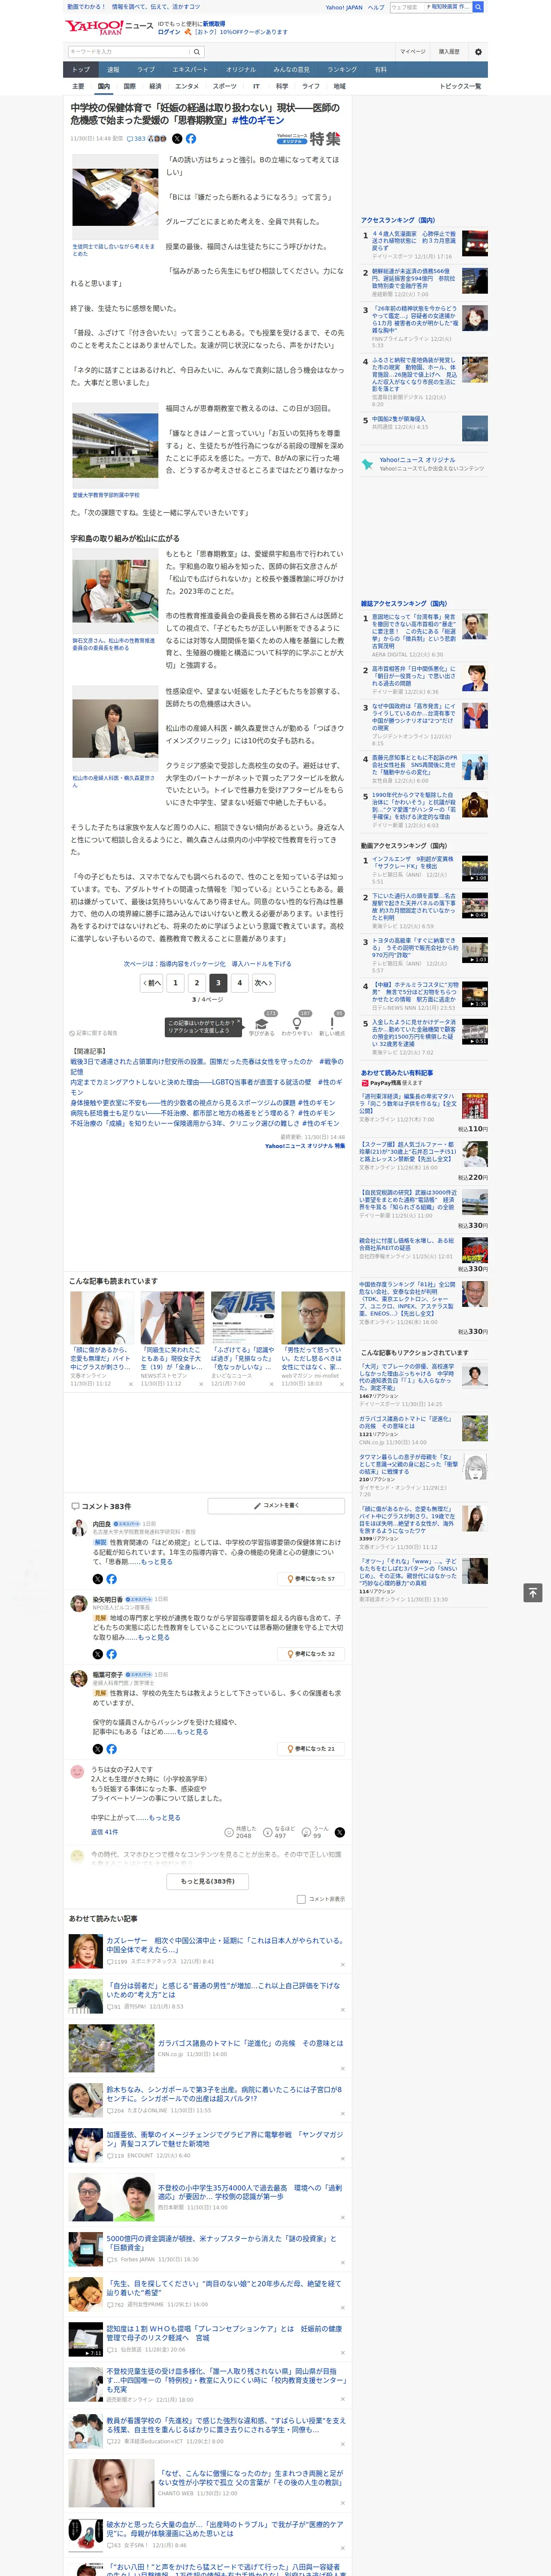Screen dimensions: 551x2576
Task: Open 購入履歴 link
Action: pyautogui.click(x=449, y=52)
